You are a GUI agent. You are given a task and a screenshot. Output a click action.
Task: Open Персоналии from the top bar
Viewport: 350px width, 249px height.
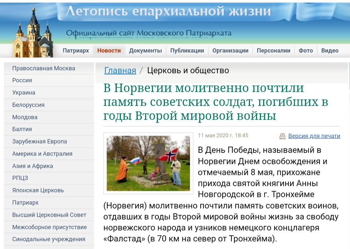coord(274,50)
